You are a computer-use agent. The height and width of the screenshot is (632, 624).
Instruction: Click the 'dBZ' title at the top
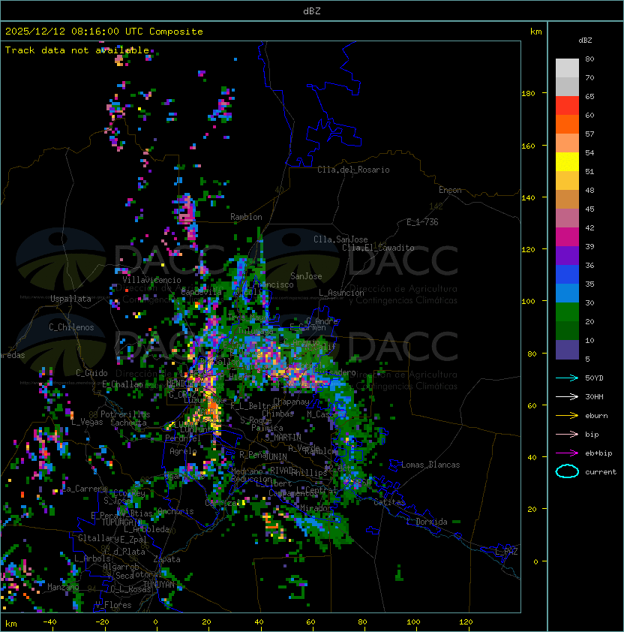click(x=312, y=11)
